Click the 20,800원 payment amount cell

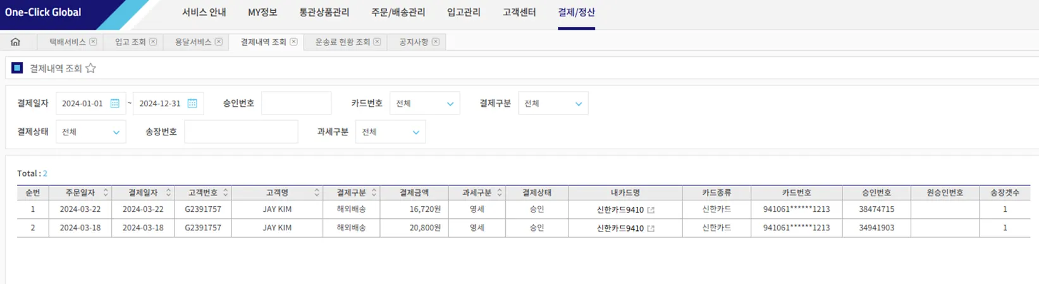coord(414,228)
